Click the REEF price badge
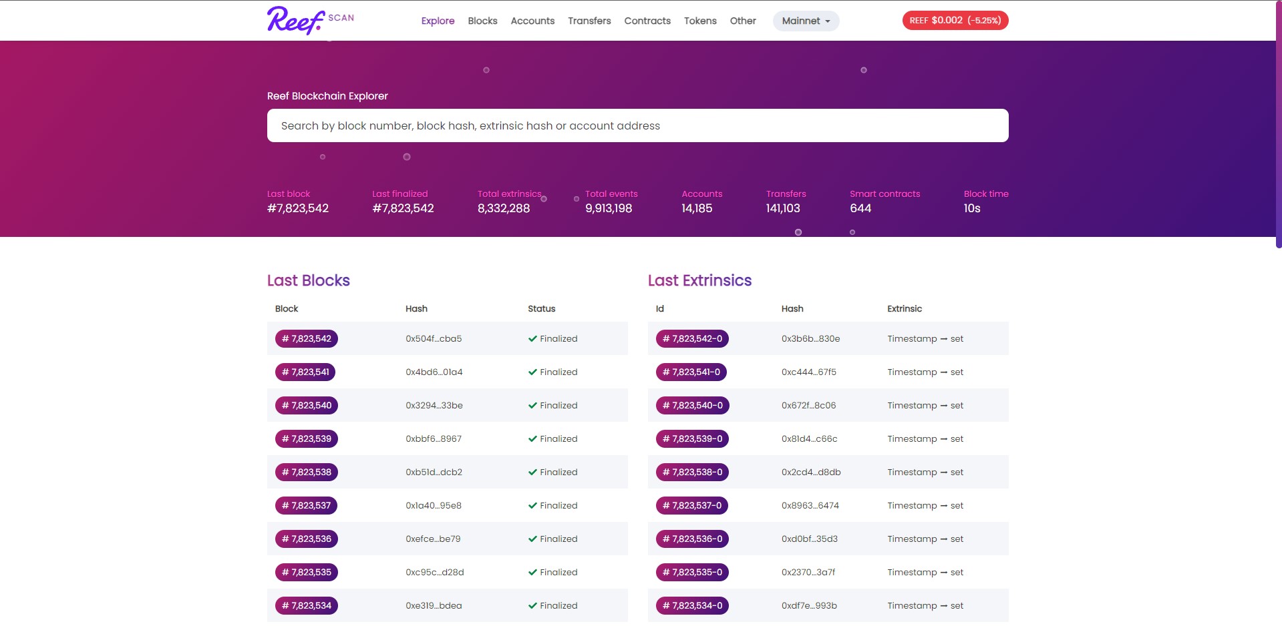This screenshot has width=1282, height=630. coord(955,21)
